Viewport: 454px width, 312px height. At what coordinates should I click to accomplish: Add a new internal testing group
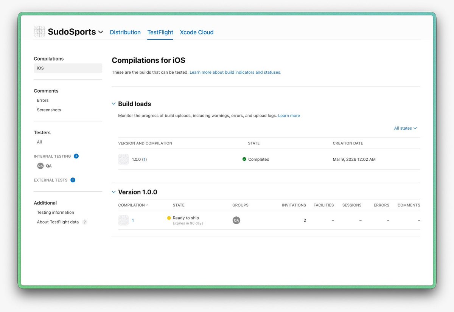[x=76, y=156]
